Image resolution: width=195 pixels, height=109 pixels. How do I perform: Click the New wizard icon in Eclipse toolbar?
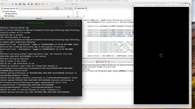tap(2, 4)
